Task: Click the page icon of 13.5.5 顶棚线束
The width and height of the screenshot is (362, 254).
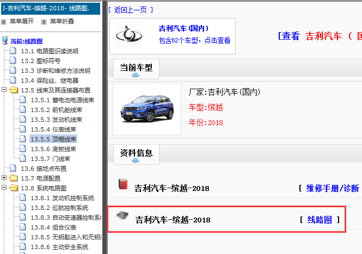Action: pyautogui.click(x=23, y=139)
